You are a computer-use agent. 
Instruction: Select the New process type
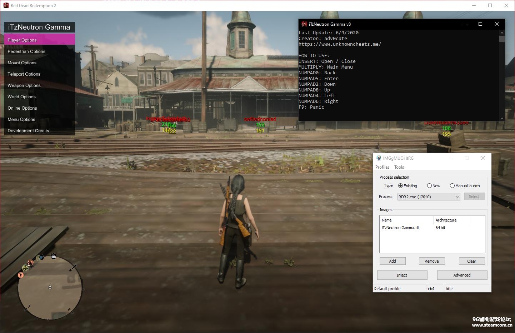click(434, 186)
